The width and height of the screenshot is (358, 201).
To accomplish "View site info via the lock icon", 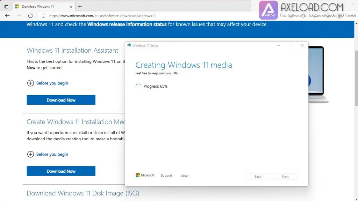I will [43, 16].
